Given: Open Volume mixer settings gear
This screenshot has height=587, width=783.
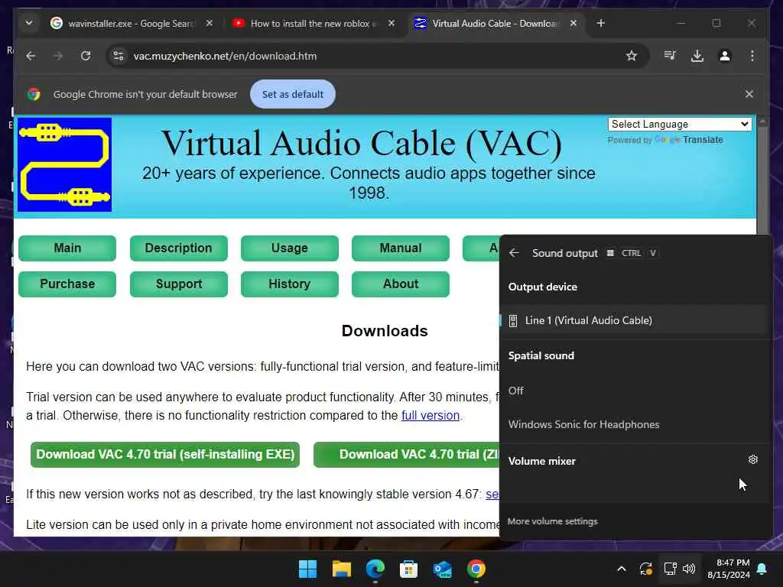Looking at the screenshot, I should click(753, 459).
